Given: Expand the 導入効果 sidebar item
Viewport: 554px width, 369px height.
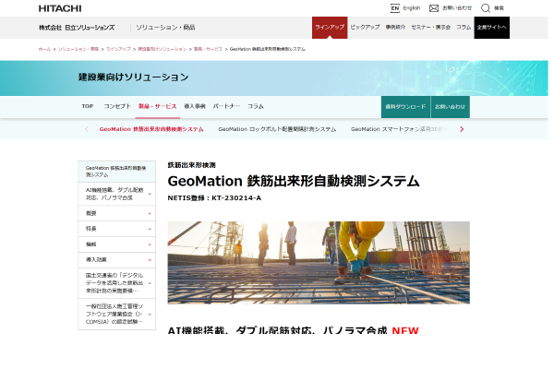Looking at the screenshot, I should (116, 259).
